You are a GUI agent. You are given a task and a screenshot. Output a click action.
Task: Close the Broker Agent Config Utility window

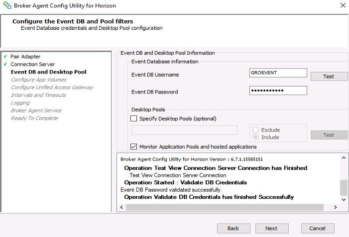[343, 5]
